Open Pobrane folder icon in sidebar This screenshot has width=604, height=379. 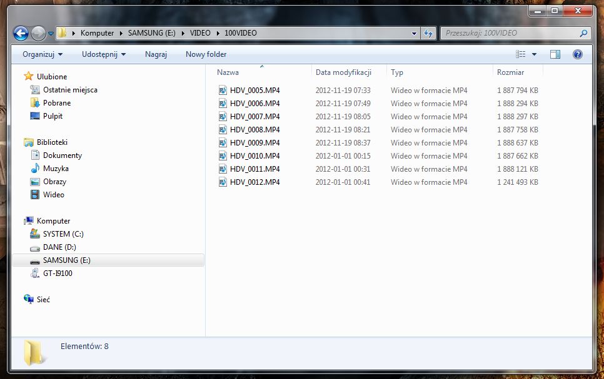coord(35,103)
